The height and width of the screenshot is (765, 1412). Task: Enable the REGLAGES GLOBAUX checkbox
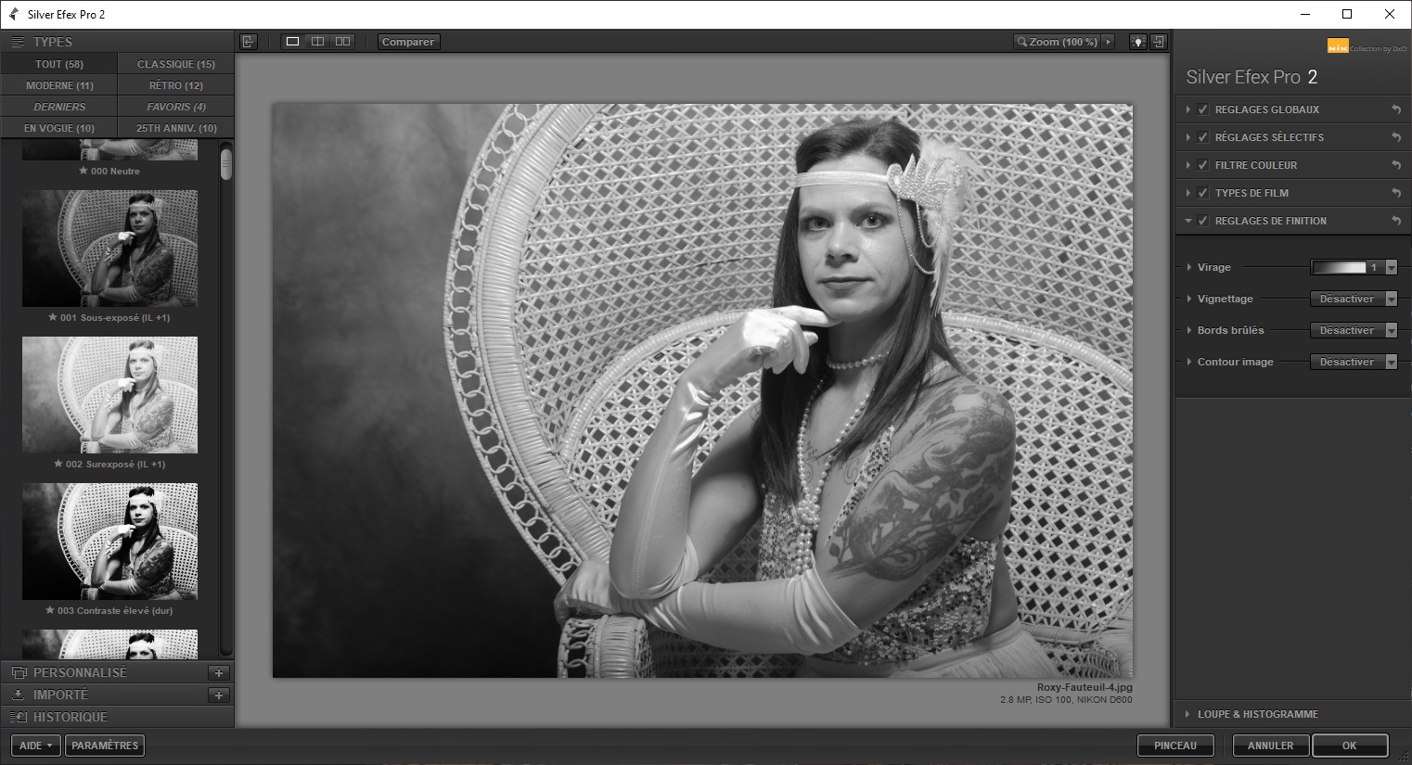(x=1201, y=108)
